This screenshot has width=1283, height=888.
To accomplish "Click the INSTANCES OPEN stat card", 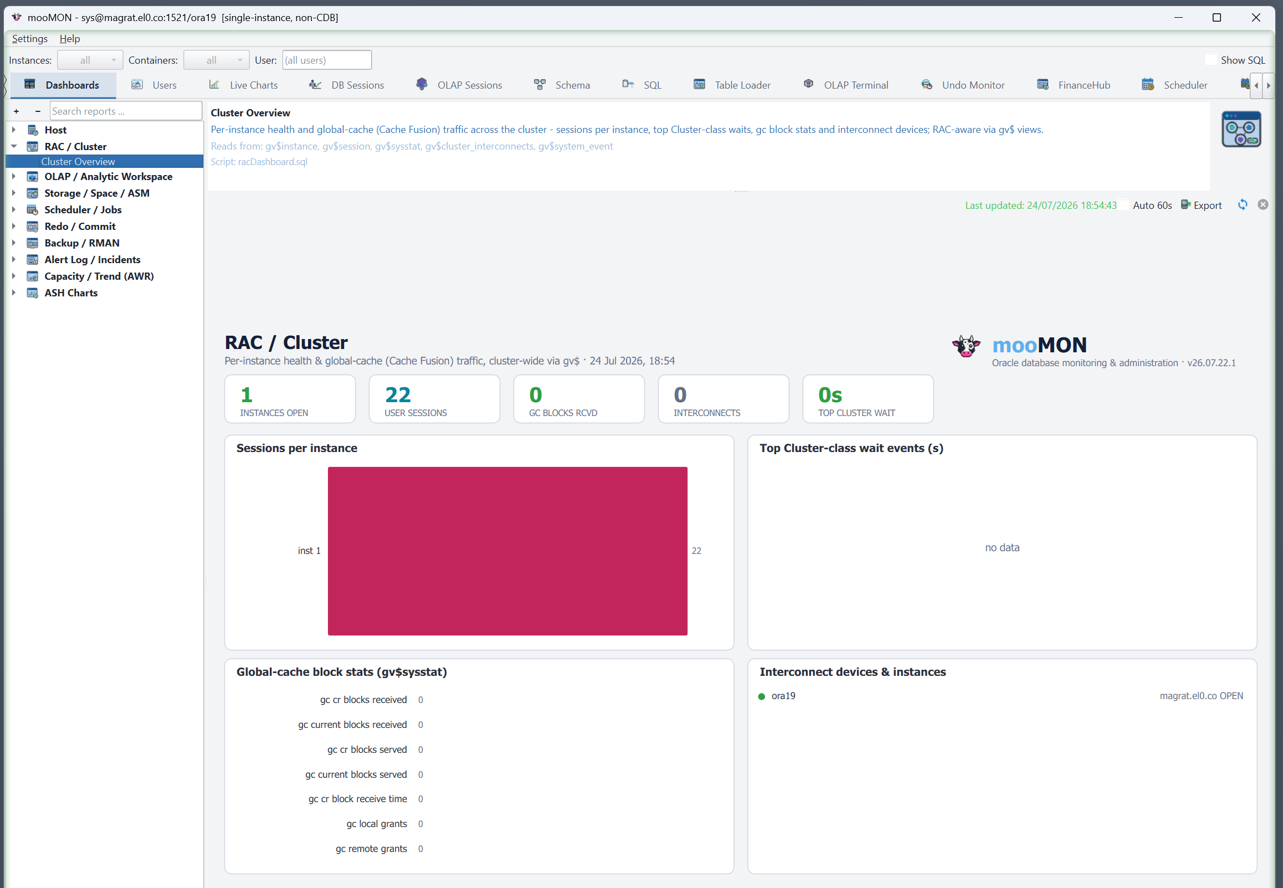I will (x=290, y=399).
